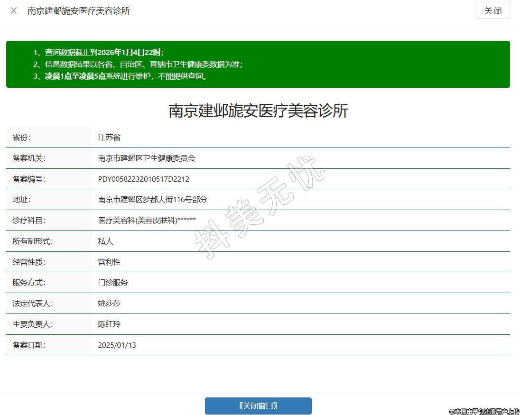The width and height of the screenshot is (520, 415).
Task: Click the small clinic title in the header bar
Action: pyautogui.click(x=79, y=10)
